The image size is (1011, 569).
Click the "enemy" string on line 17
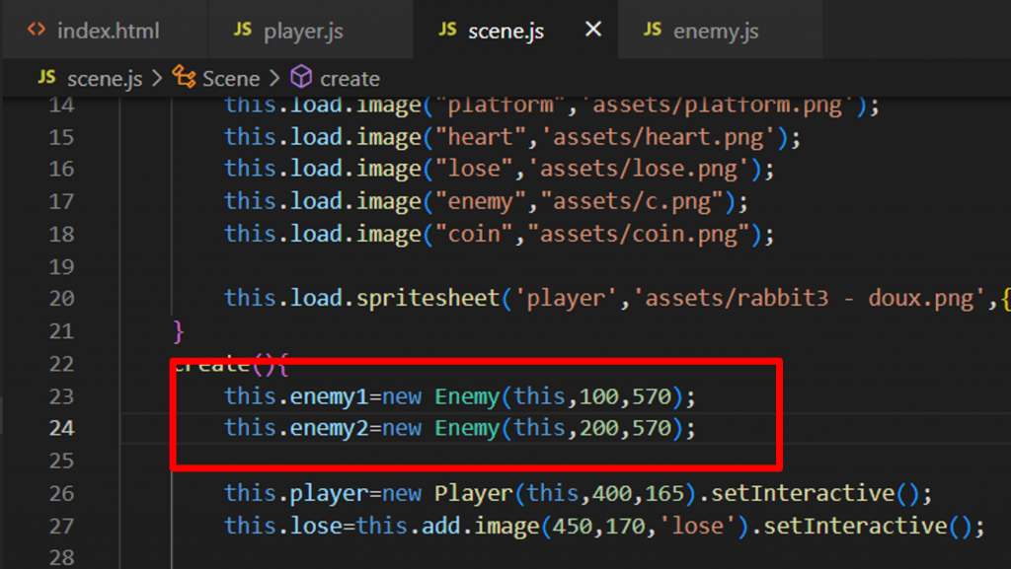pyautogui.click(x=481, y=201)
